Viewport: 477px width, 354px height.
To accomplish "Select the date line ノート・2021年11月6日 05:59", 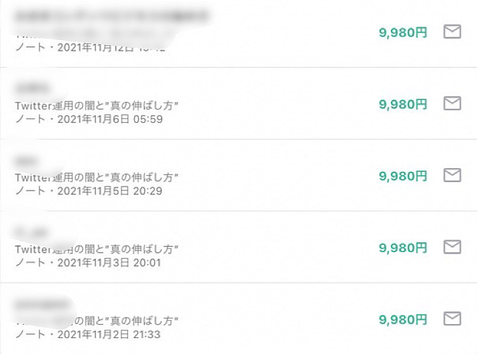I will click(x=89, y=119).
